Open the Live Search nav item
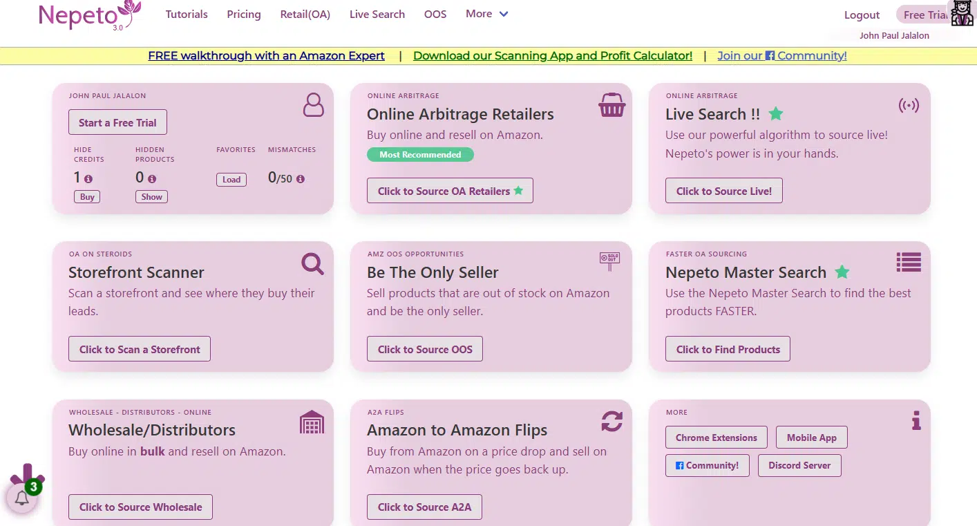 [377, 15]
